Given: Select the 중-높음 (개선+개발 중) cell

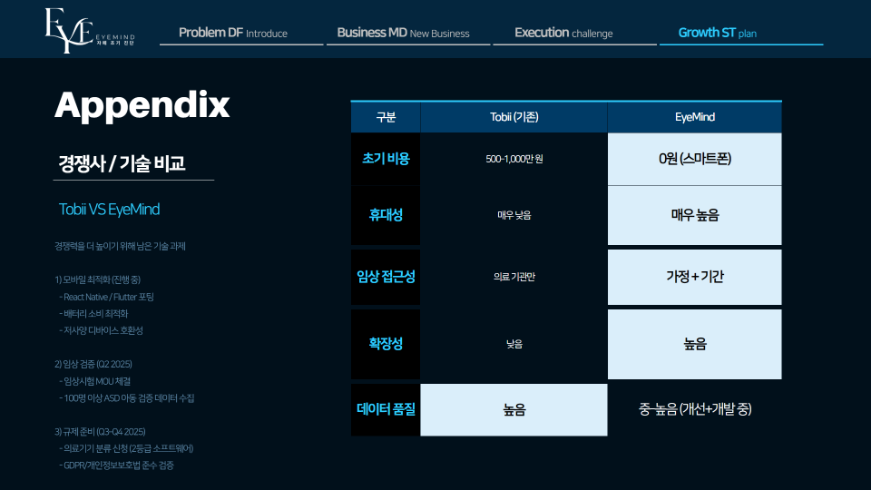Looking at the screenshot, I should pyautogui.click(x=694, y=409).
